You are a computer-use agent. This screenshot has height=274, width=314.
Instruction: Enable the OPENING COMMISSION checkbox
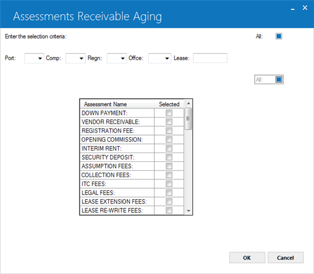coord(169,139)
